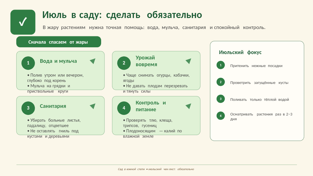Image resolution: width=313 pixels, height=176 pixels.
Task: Click bullet 2 next to Проветрить загущённые кусты
Action: 221,82
